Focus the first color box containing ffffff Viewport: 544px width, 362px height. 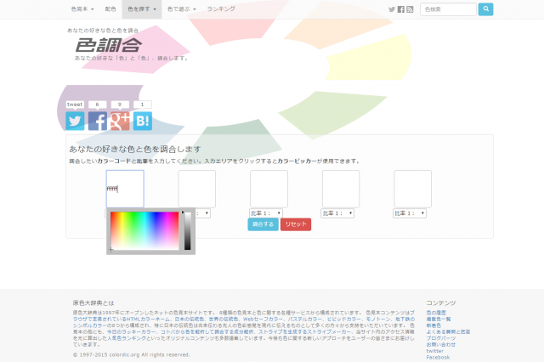(x=125, y=189)
